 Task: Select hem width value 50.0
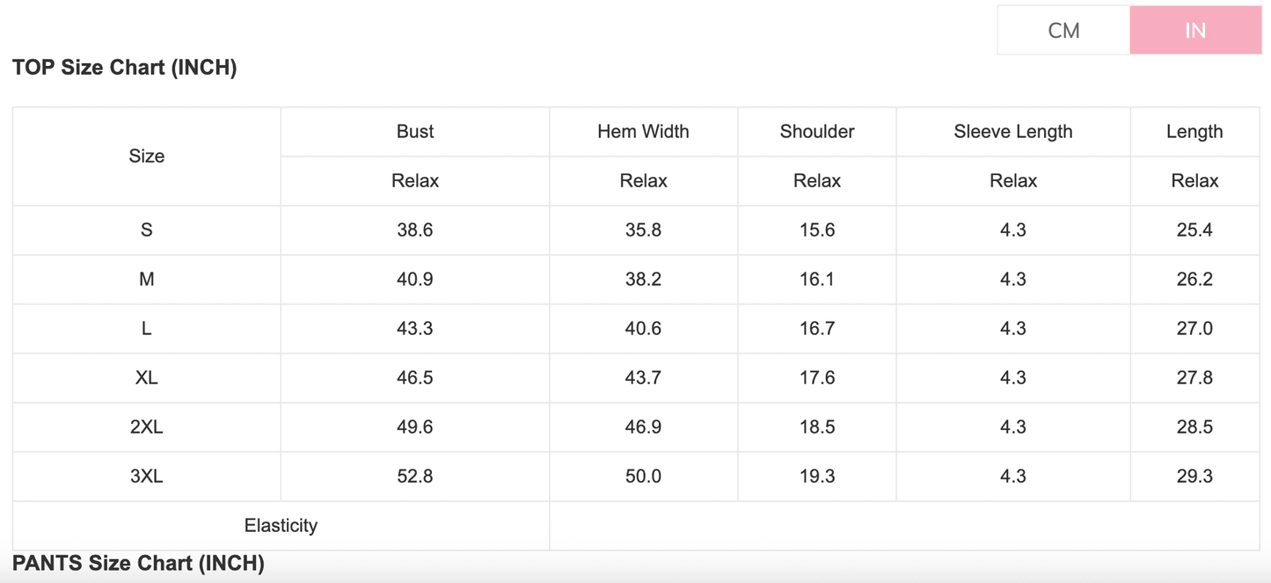click(x=643, y=477)
